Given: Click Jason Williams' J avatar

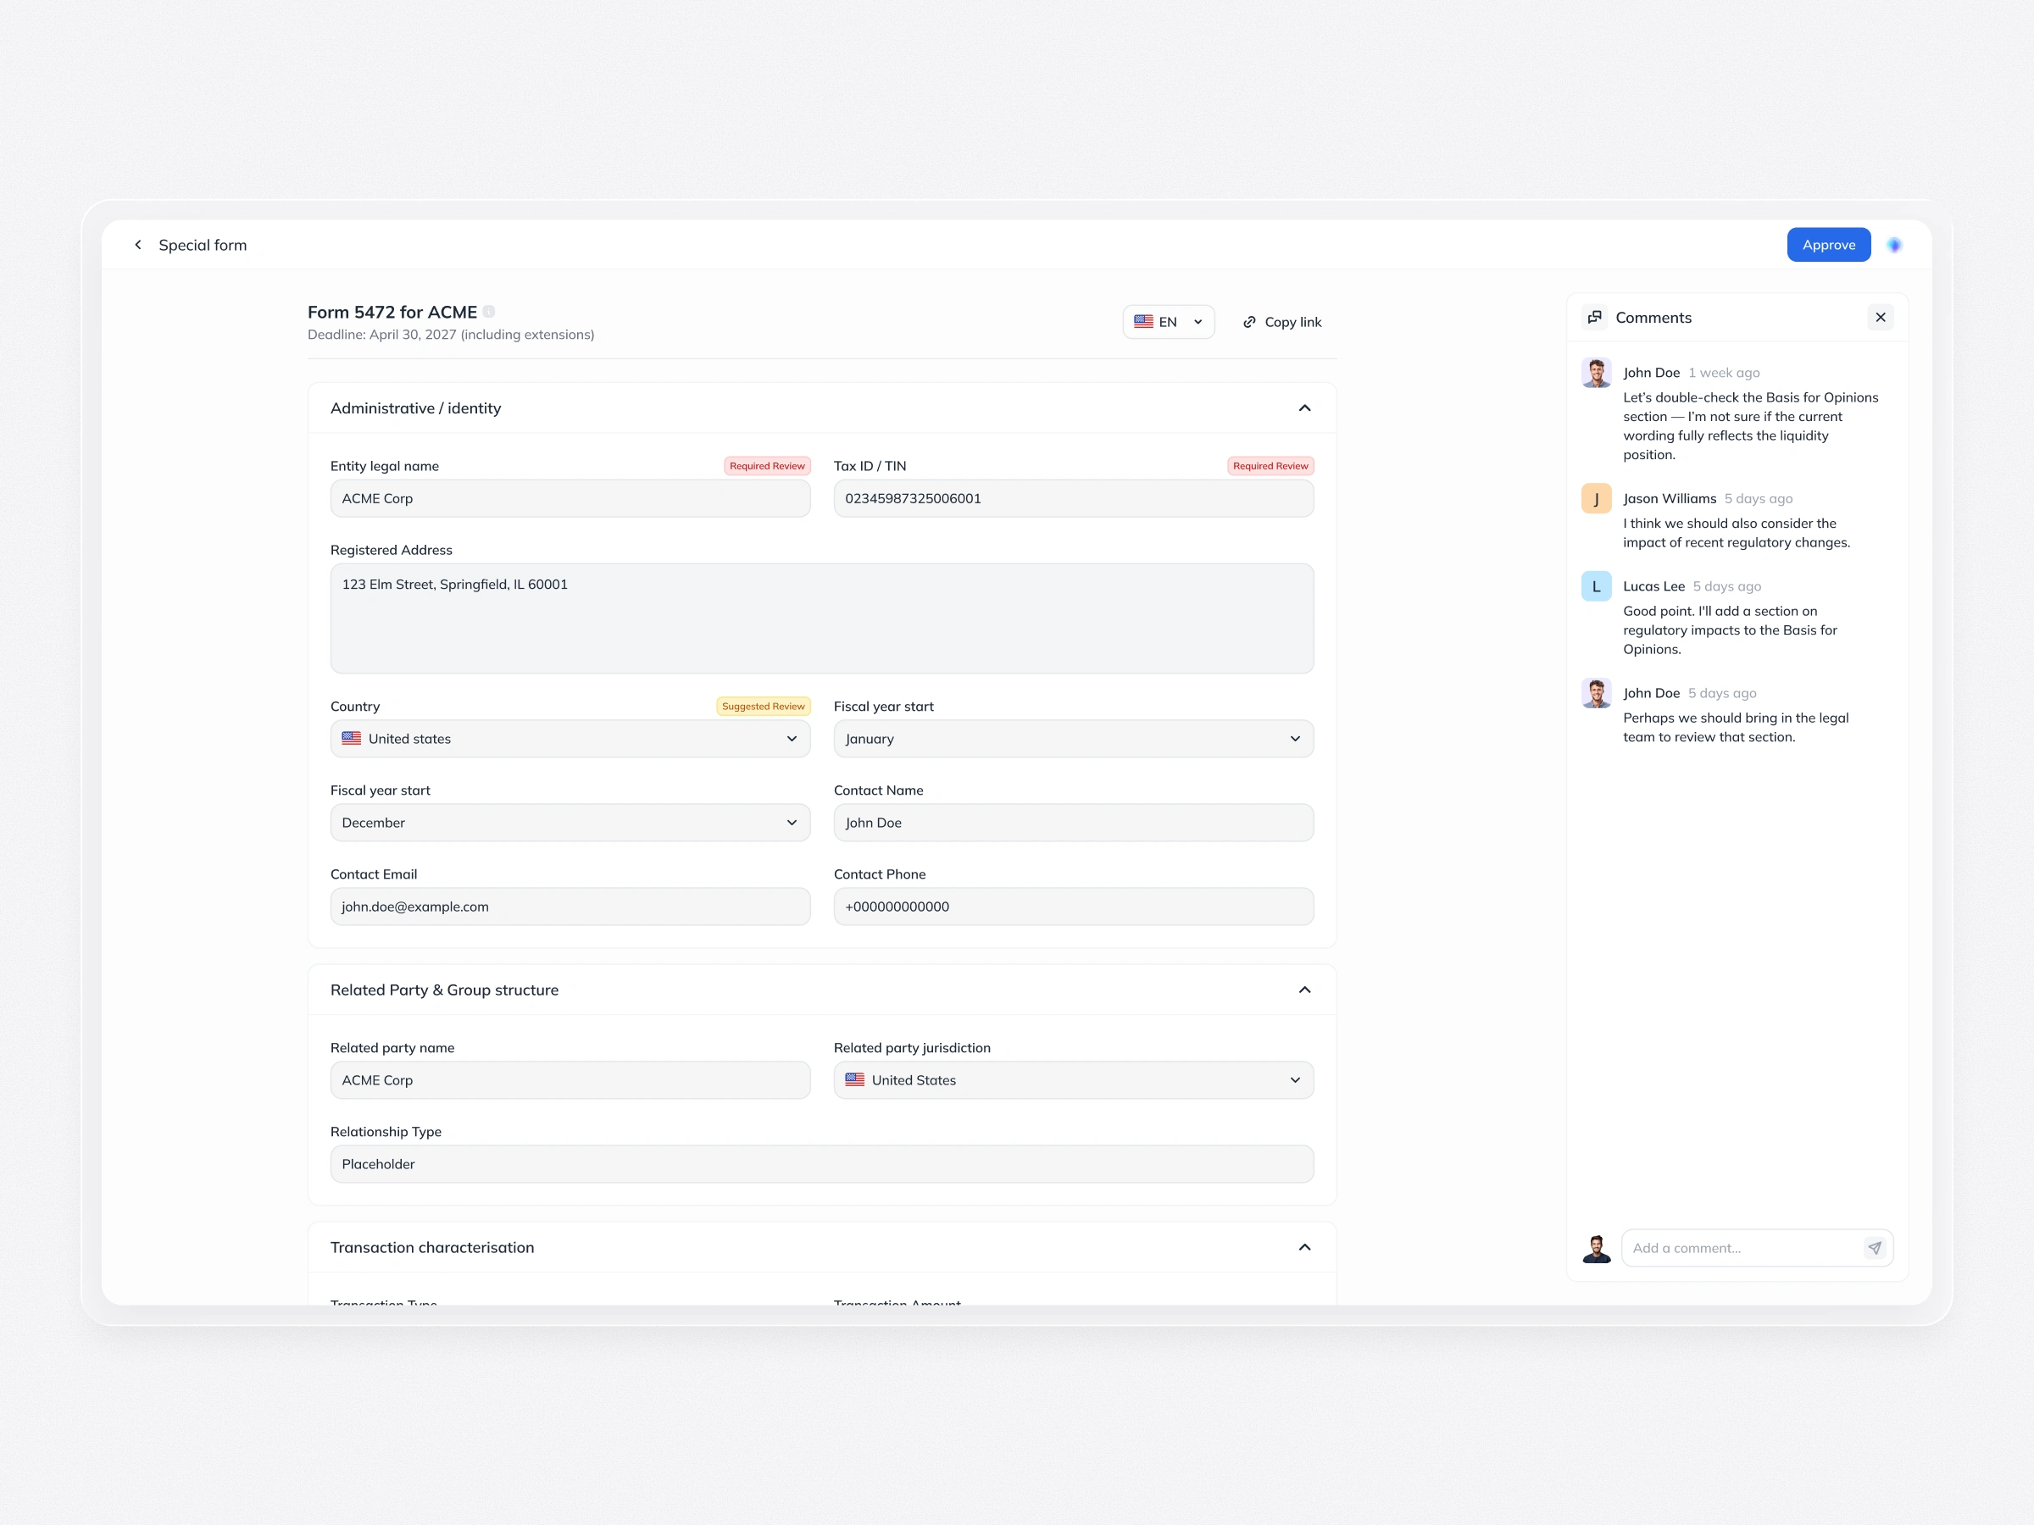Looking at the screenshot, I should (1597, 499).
